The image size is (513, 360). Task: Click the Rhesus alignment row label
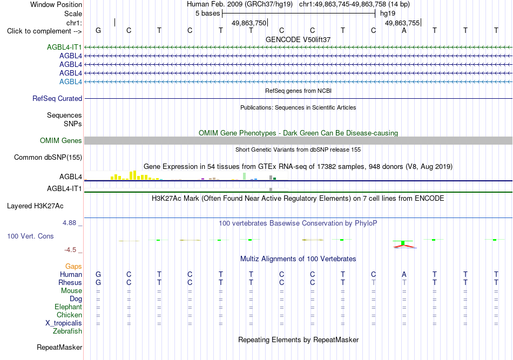[70, 282]
